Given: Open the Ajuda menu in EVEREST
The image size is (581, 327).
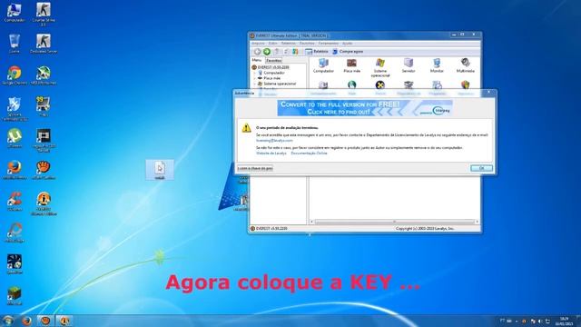Looking at the screenshot, I should click(347, 44).
